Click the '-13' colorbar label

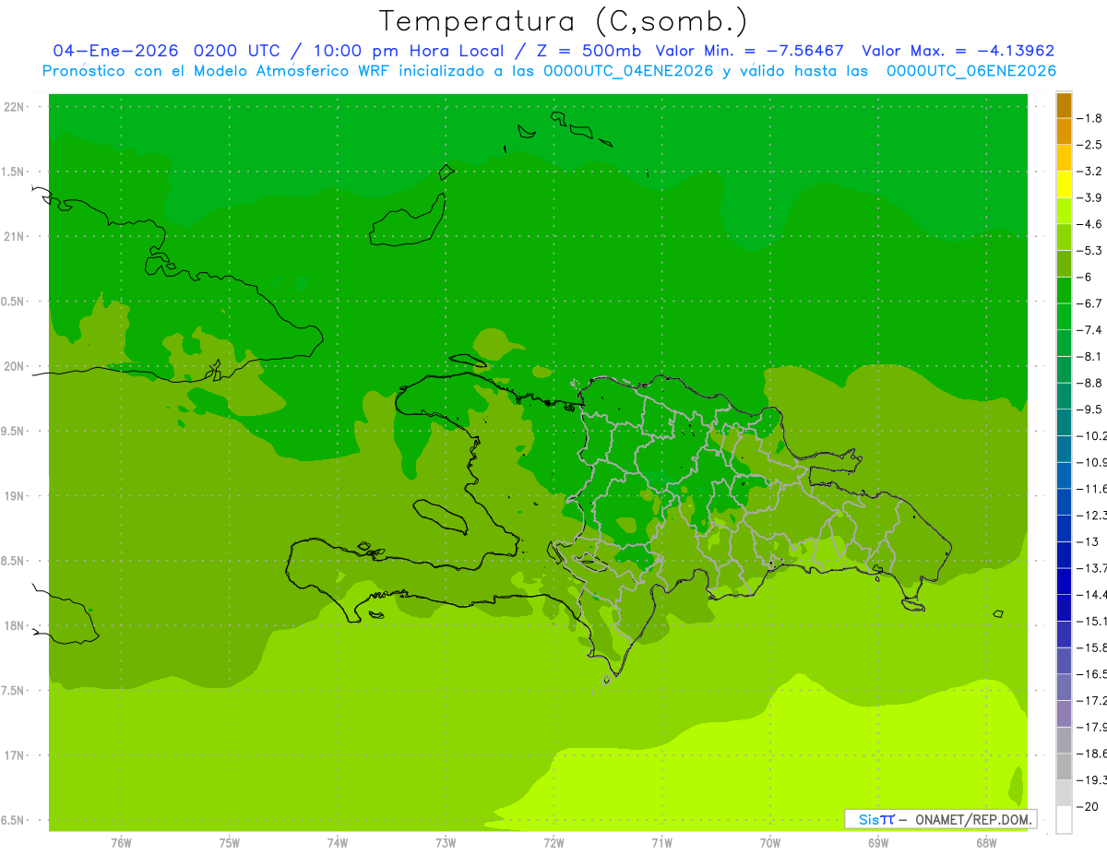(1088, 541)
